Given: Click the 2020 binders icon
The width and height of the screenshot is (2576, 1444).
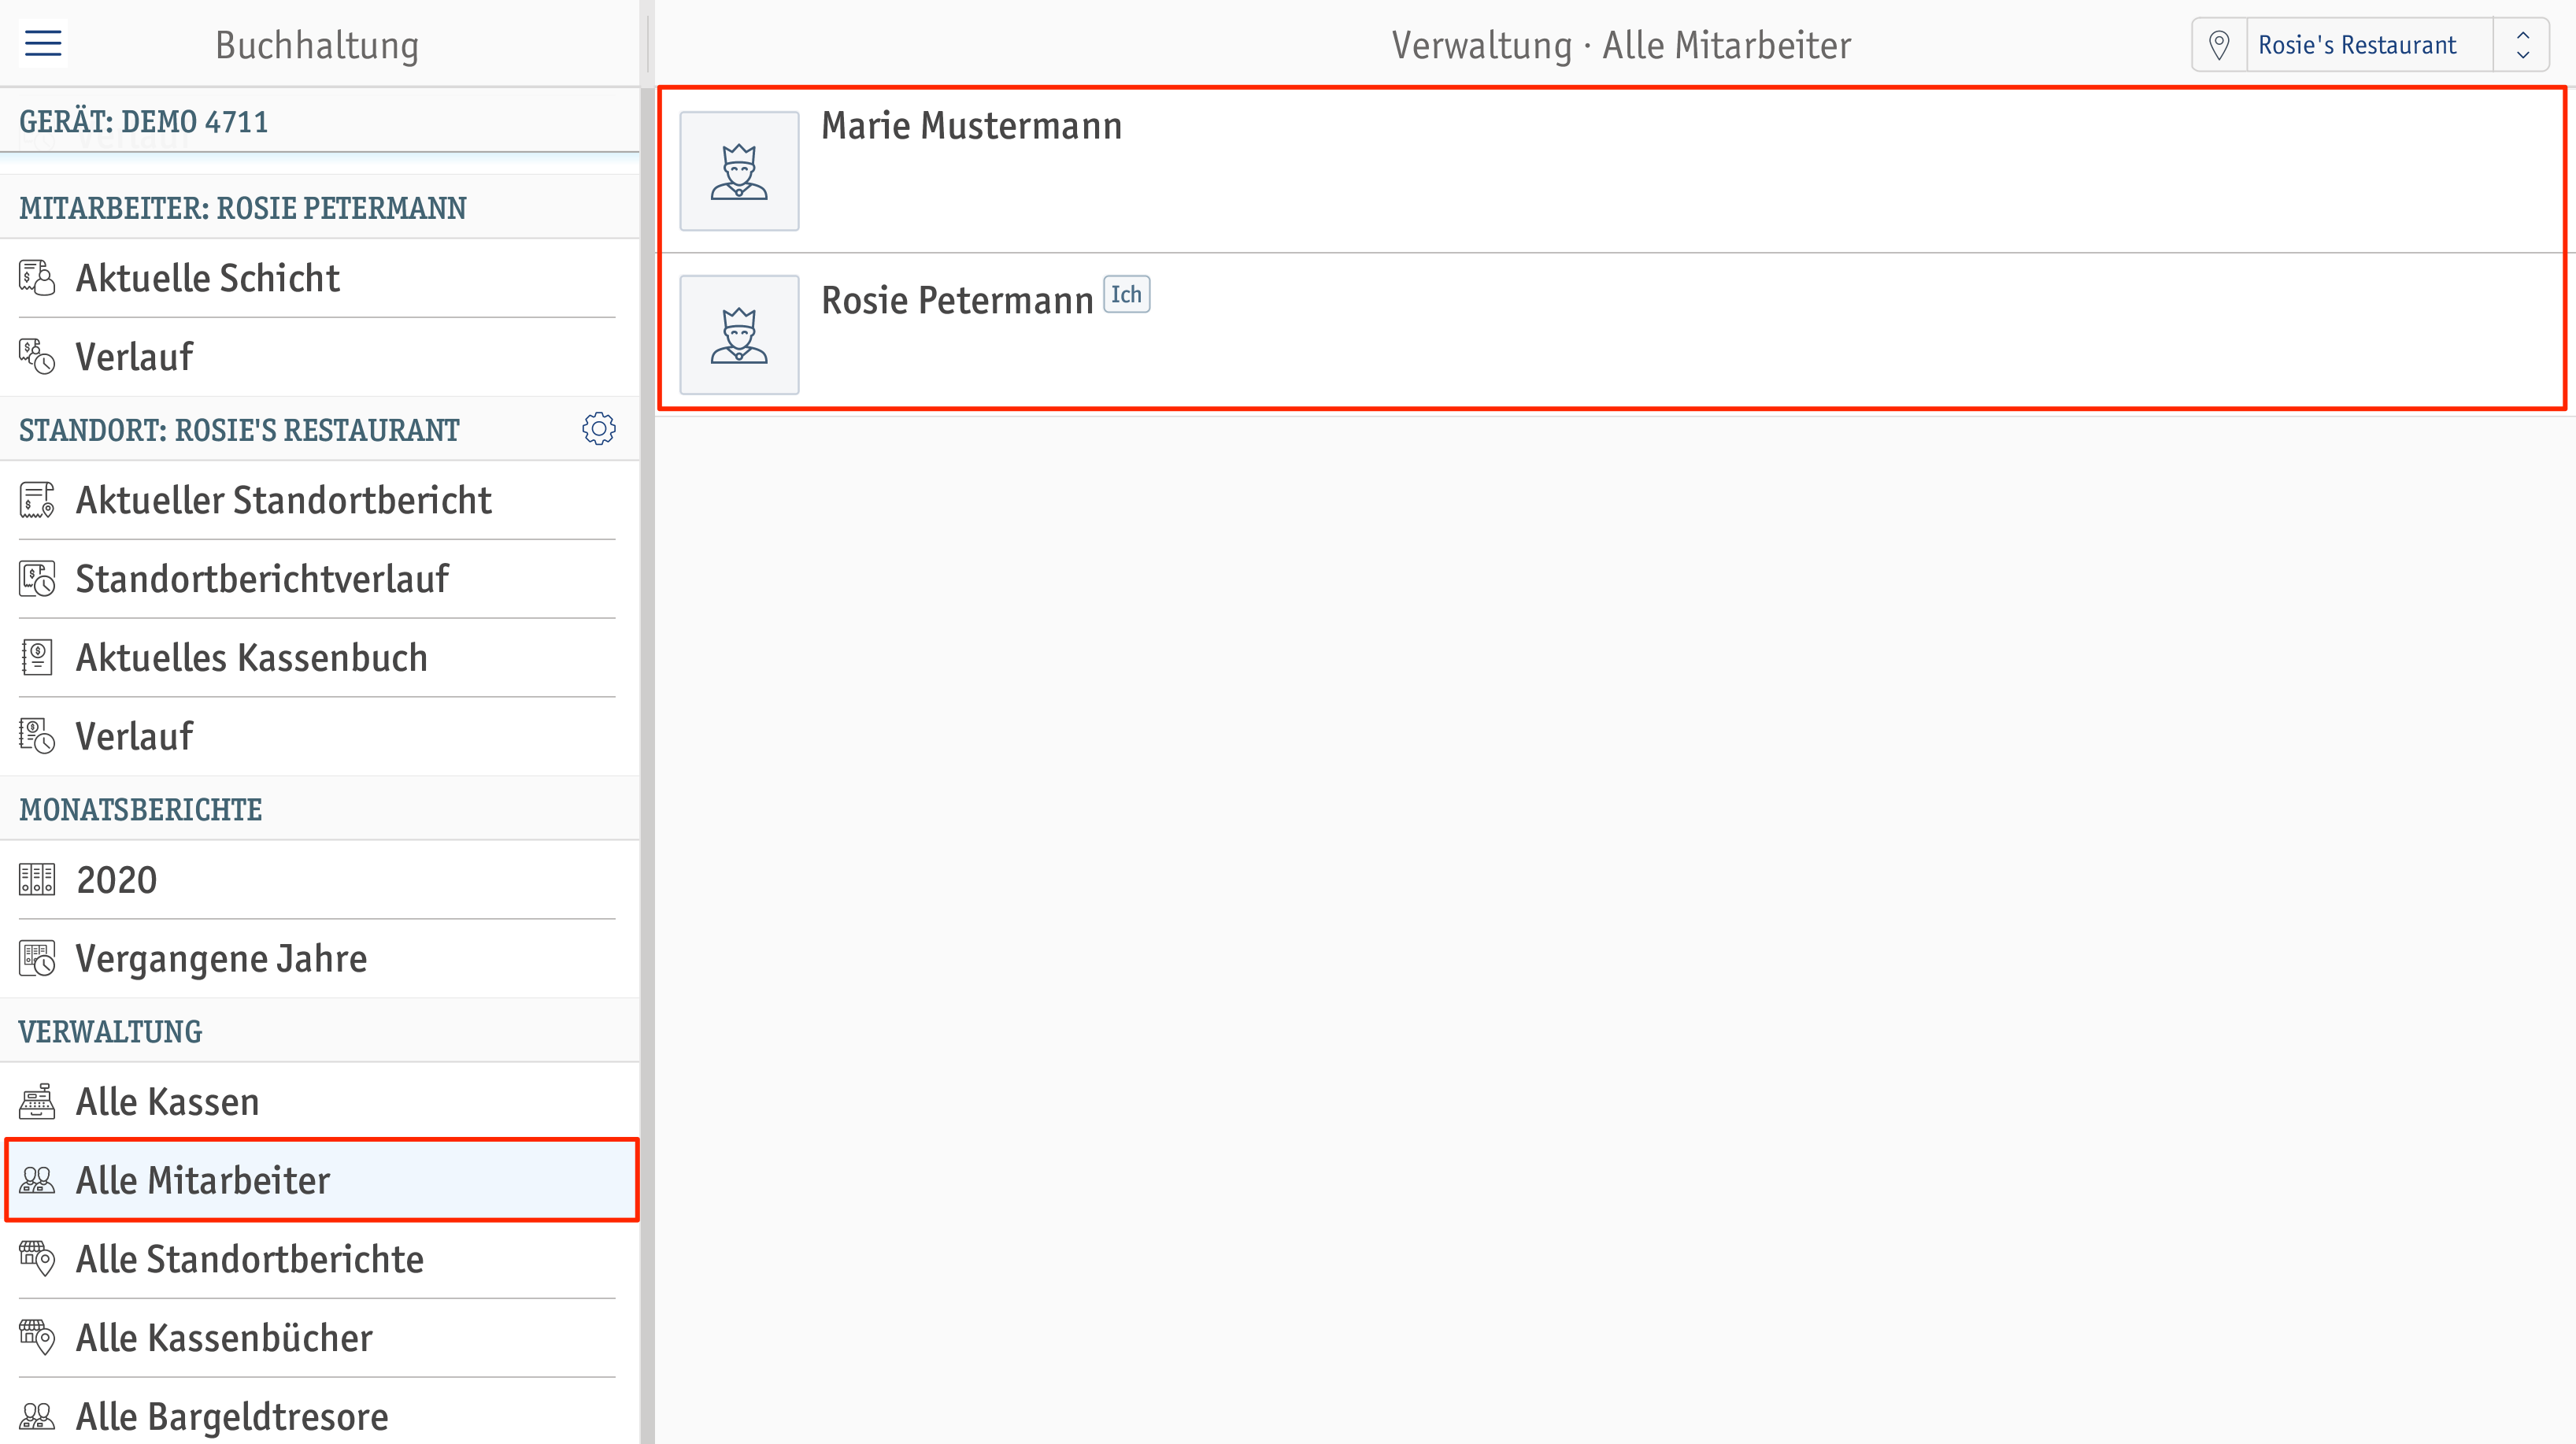Looking at the screenshot, I should (x=37, y=880).
